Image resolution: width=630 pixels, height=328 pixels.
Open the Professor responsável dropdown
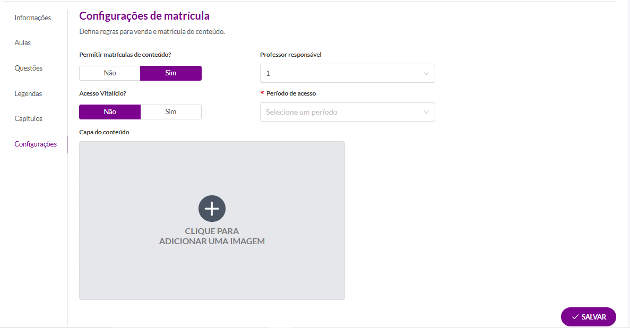tap(347, 73)
